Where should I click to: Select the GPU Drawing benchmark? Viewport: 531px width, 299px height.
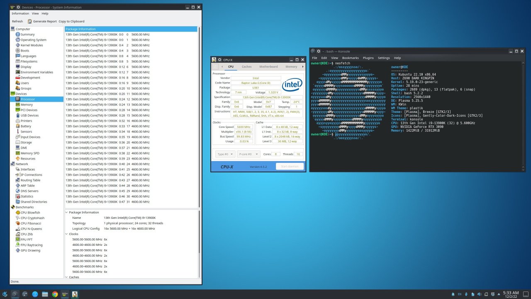point(30,250)
